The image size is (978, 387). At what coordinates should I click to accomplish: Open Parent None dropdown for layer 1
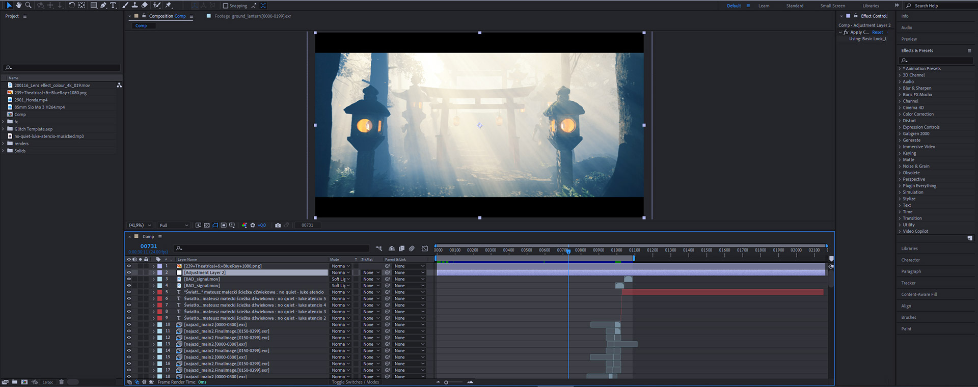click(409, 266)
